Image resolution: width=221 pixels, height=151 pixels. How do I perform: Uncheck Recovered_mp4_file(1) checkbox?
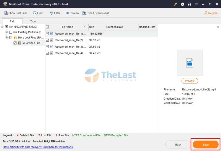click(47, 34)
